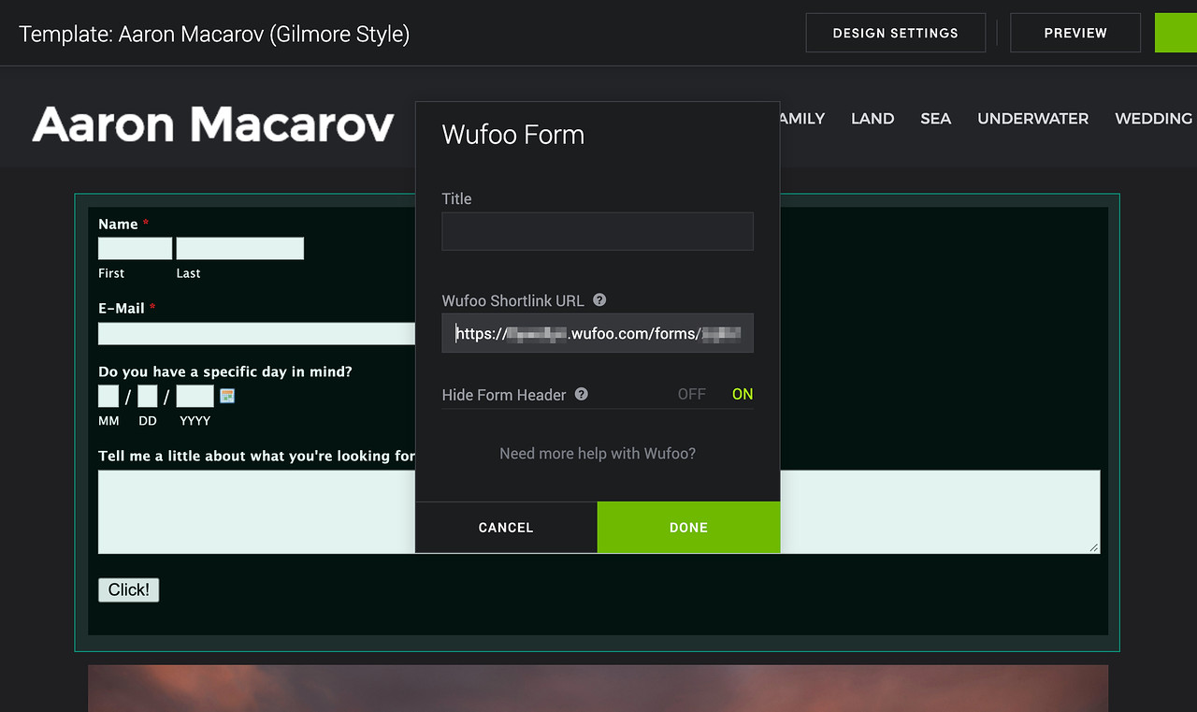The image size is (1197, 712).
Task: Cancel the Wufoo Form dialog
Action: 506,528
